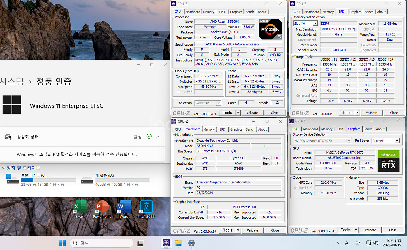The width and height of the screenshot is (407, 250).
Task: Switch to About tab in the Mainboard window
Action: tap(262, 129)
